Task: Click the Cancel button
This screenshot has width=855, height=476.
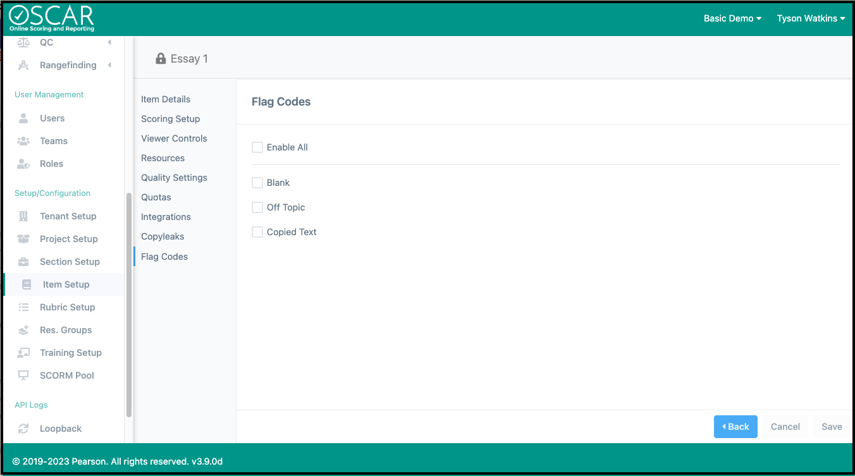Action: pos(785,427)
